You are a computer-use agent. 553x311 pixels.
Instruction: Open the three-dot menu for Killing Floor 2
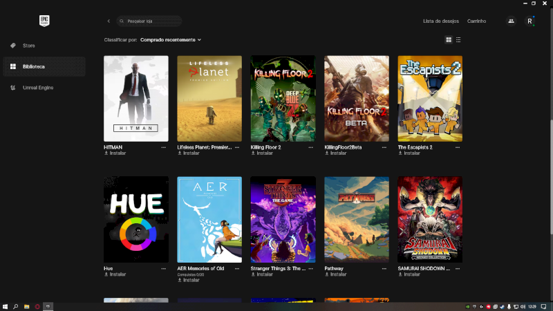(310, 147)
